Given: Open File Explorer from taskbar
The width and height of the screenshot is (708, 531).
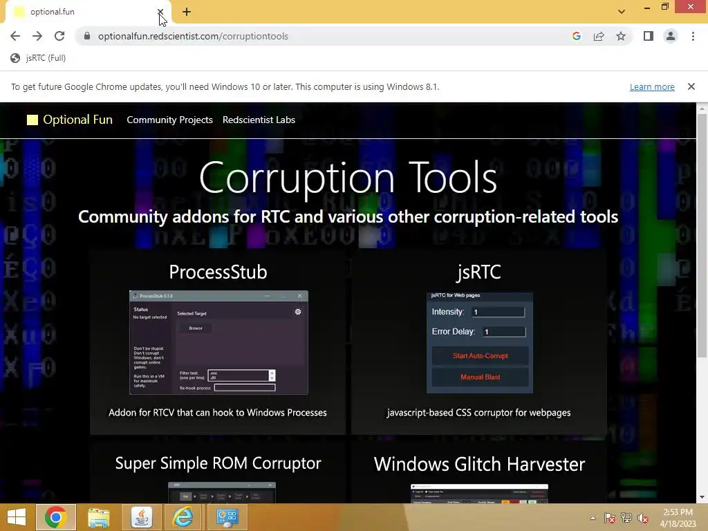Looking at the screenshot, I should click(x=98, y=517).
